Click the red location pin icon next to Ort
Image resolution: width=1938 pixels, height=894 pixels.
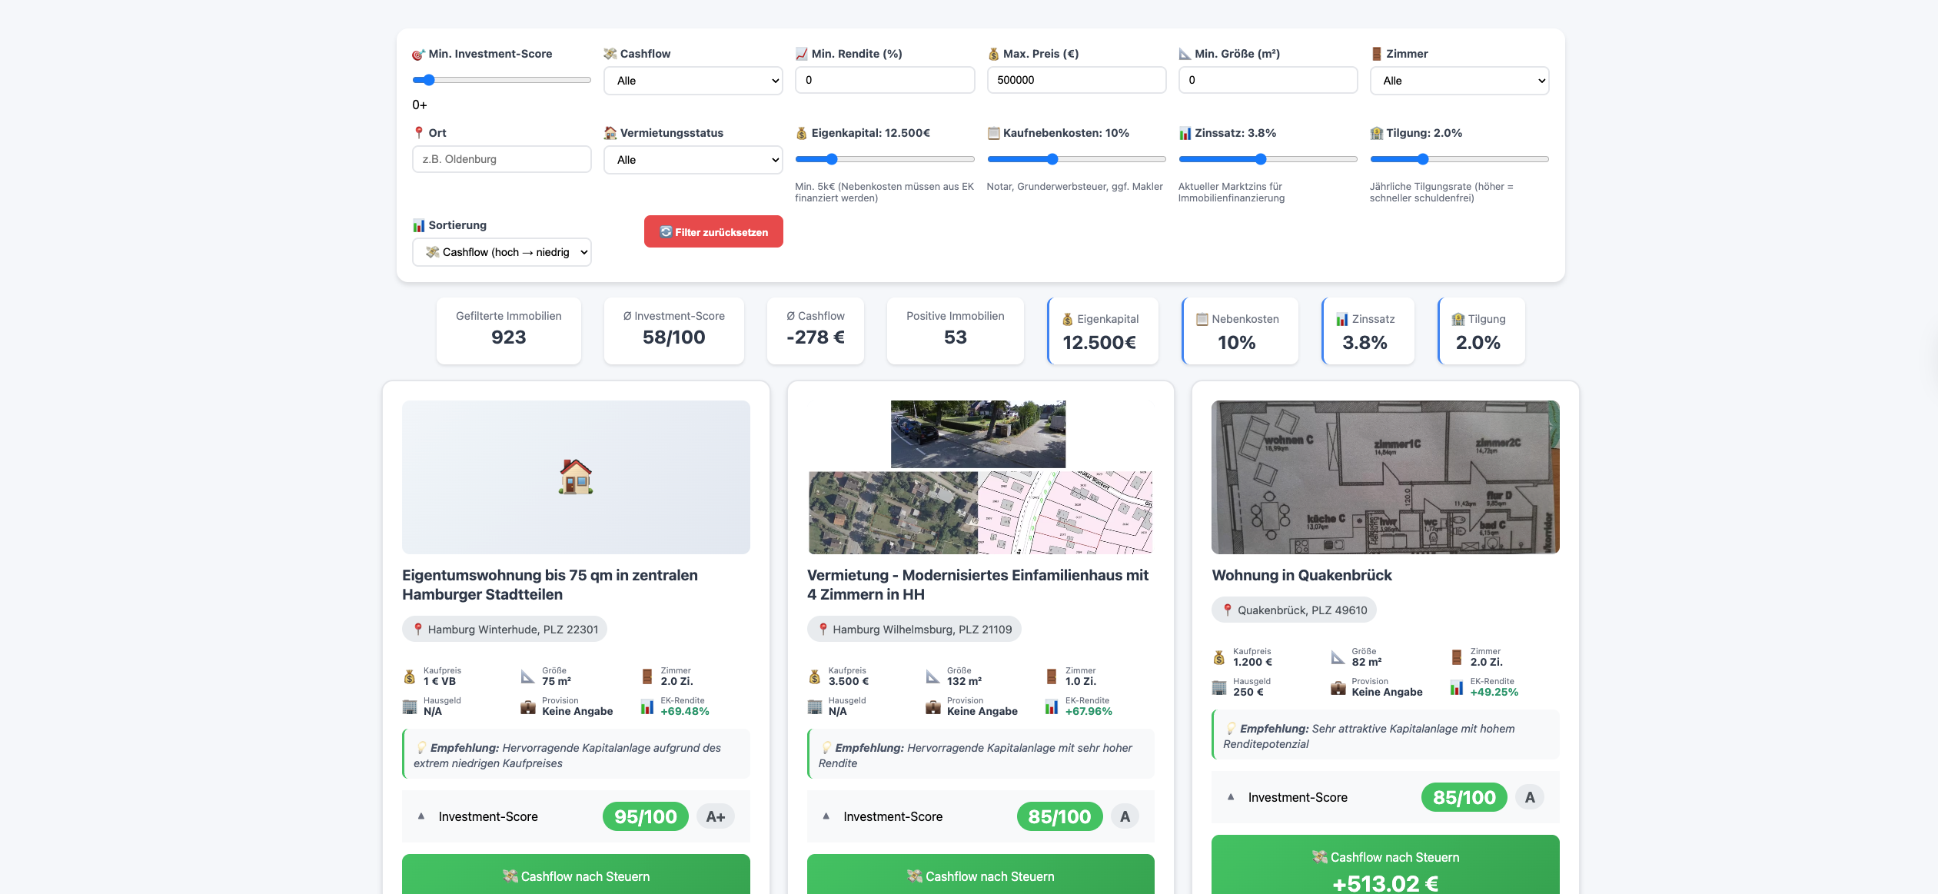click(x=417, y=131)
